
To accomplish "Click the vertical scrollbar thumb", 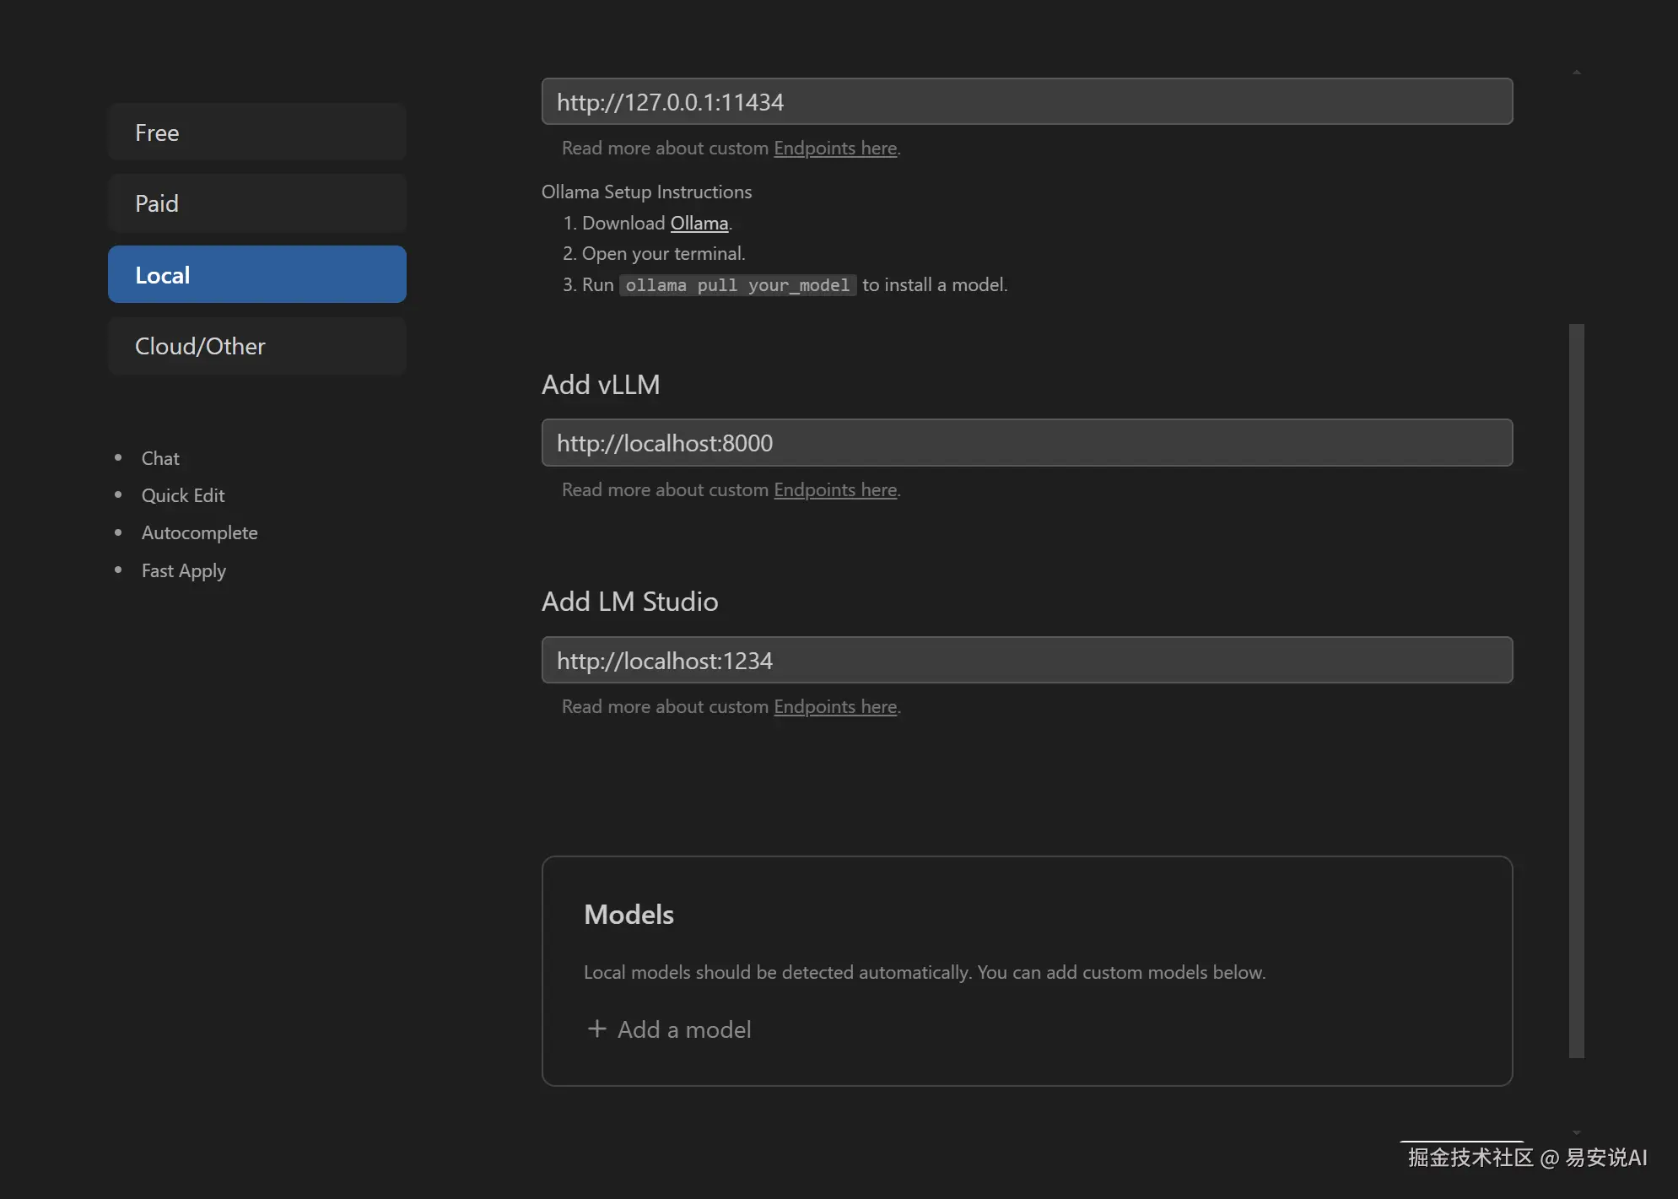I will pos(1576,689).
